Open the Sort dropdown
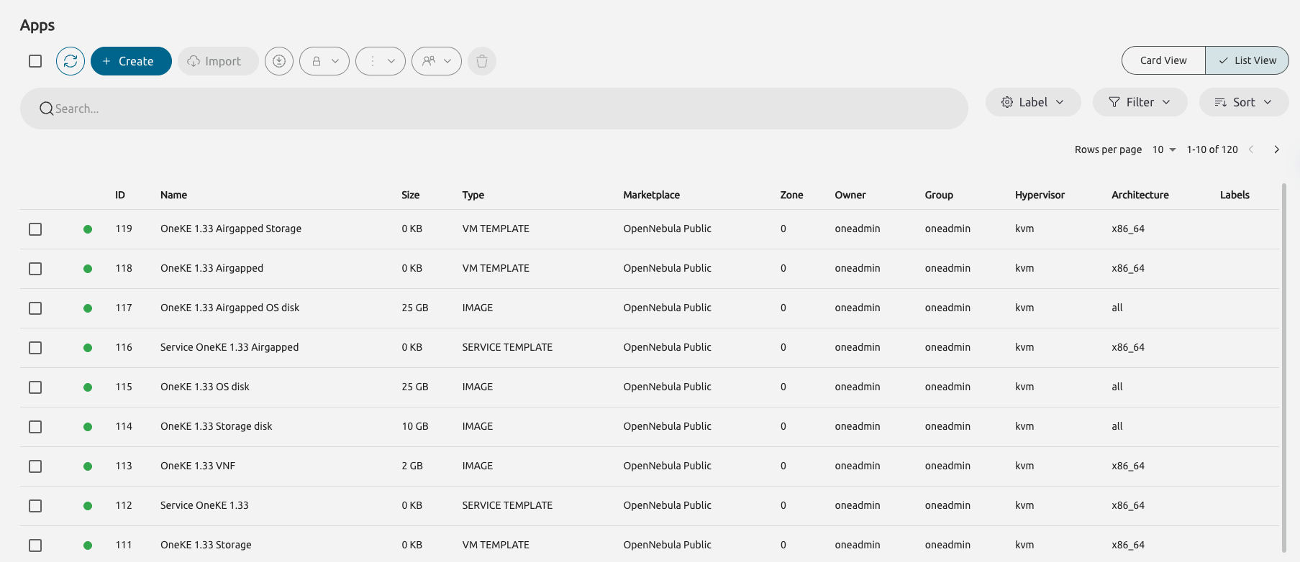The width and height of the screenshot is (1300, 562). click(1244, 102)
